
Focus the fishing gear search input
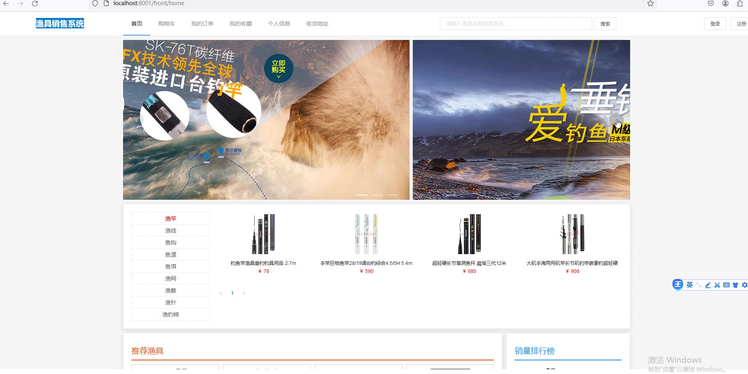point(516,24)
